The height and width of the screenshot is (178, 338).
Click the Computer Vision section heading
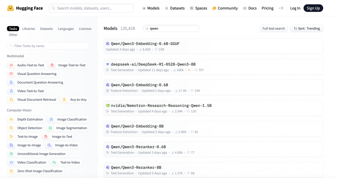19,110
